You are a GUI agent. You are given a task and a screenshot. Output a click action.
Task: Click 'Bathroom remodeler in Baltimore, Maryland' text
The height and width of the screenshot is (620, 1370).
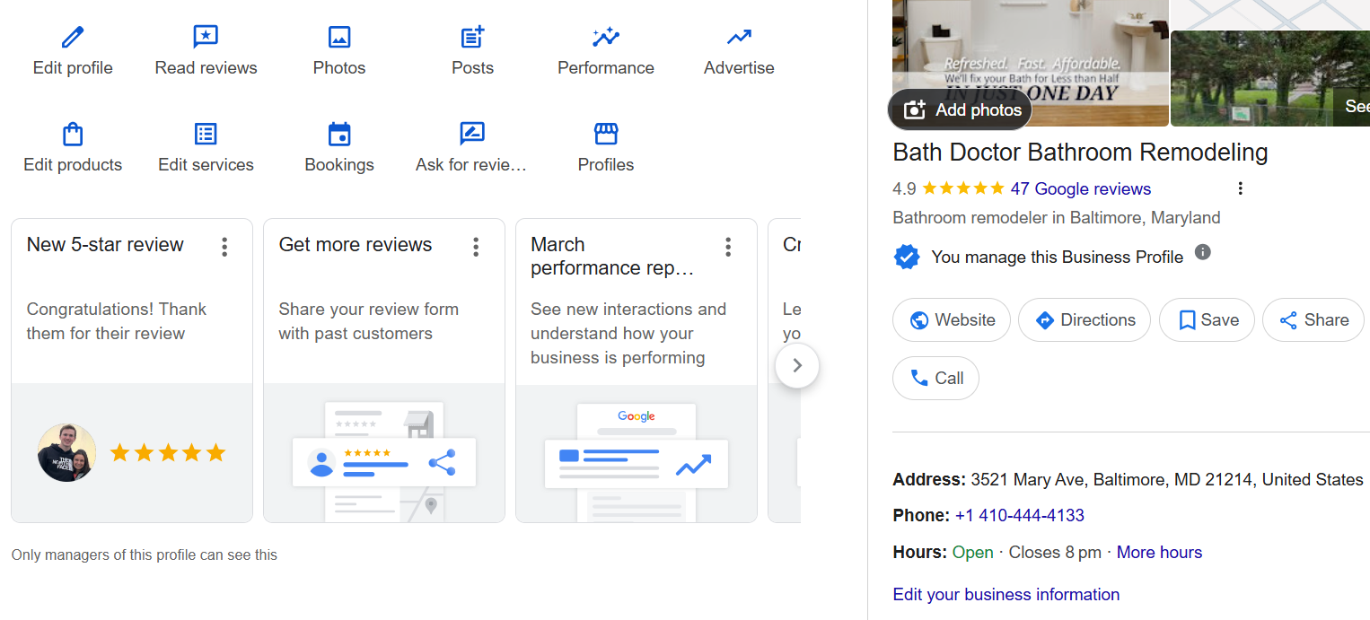1057,217
